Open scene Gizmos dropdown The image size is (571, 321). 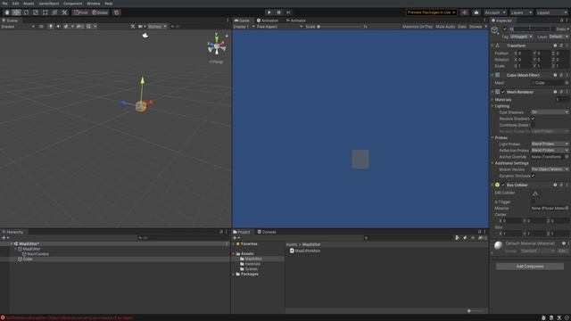click(157, 27)
